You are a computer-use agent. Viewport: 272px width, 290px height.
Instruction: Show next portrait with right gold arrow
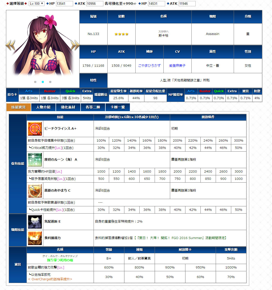click(x=75, y=45)
